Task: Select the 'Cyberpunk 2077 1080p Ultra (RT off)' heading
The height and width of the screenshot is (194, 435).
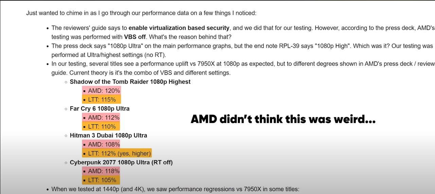Action: (121, 162)
